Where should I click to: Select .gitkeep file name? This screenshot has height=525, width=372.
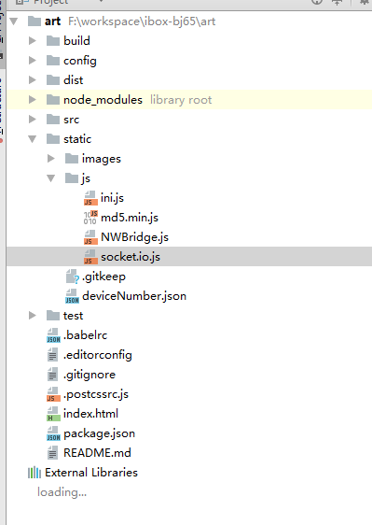103,277
